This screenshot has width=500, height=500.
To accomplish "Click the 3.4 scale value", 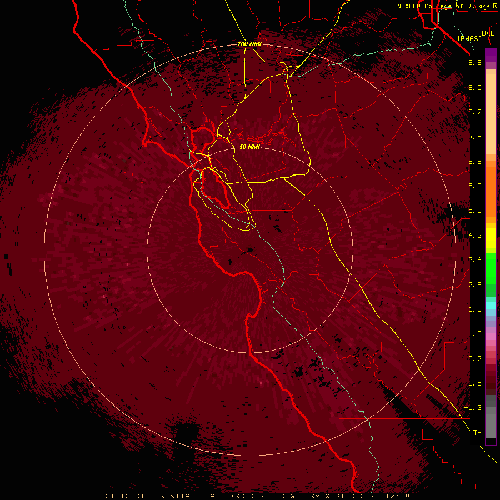I will 475,260.
